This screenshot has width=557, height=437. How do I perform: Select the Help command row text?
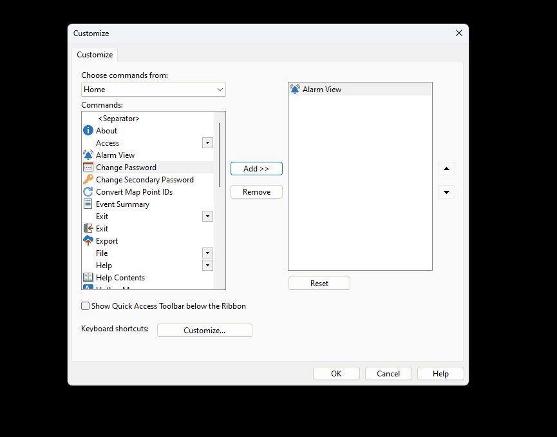pos(104,266)
